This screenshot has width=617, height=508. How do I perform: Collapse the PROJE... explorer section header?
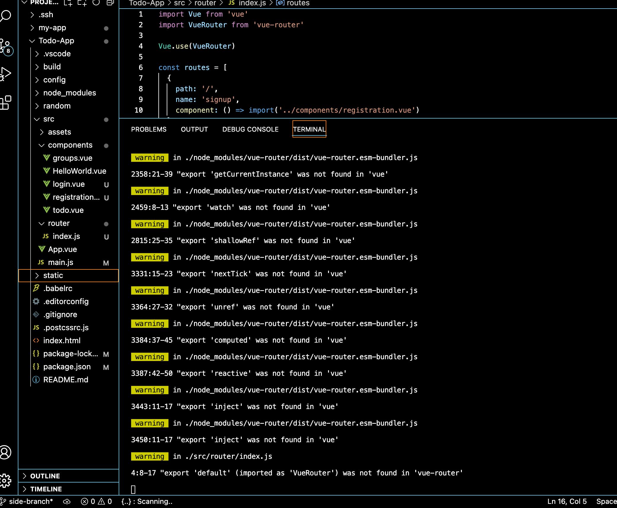tap(40, 3)
